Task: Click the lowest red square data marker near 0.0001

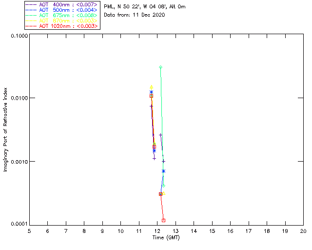Action: point(164,220)
